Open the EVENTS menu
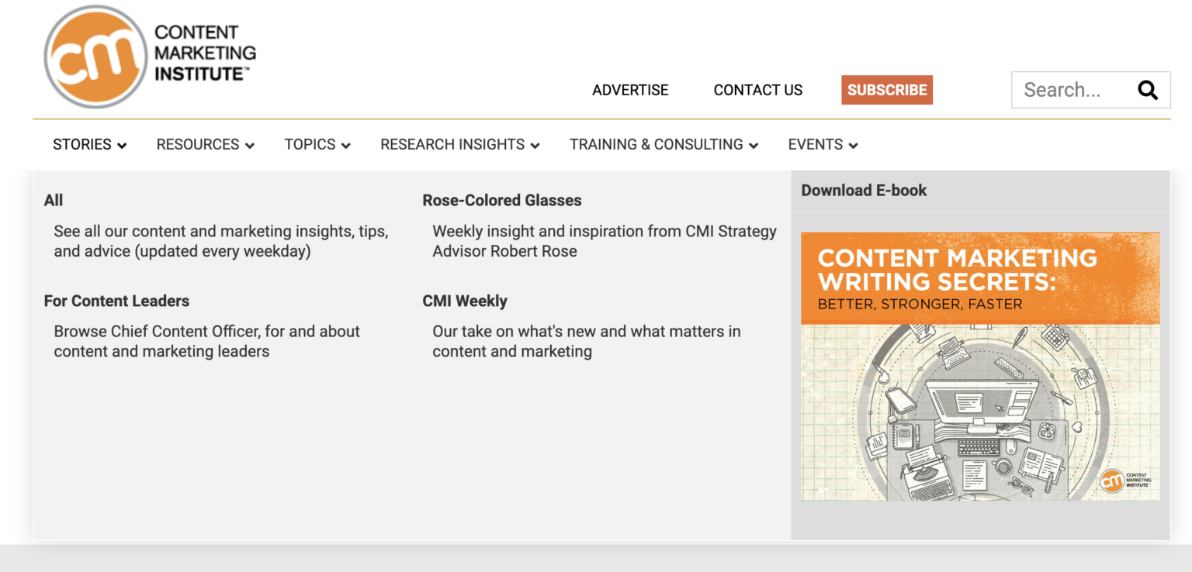This screenshot has height=572, width=1192. [x=815, y=144]
